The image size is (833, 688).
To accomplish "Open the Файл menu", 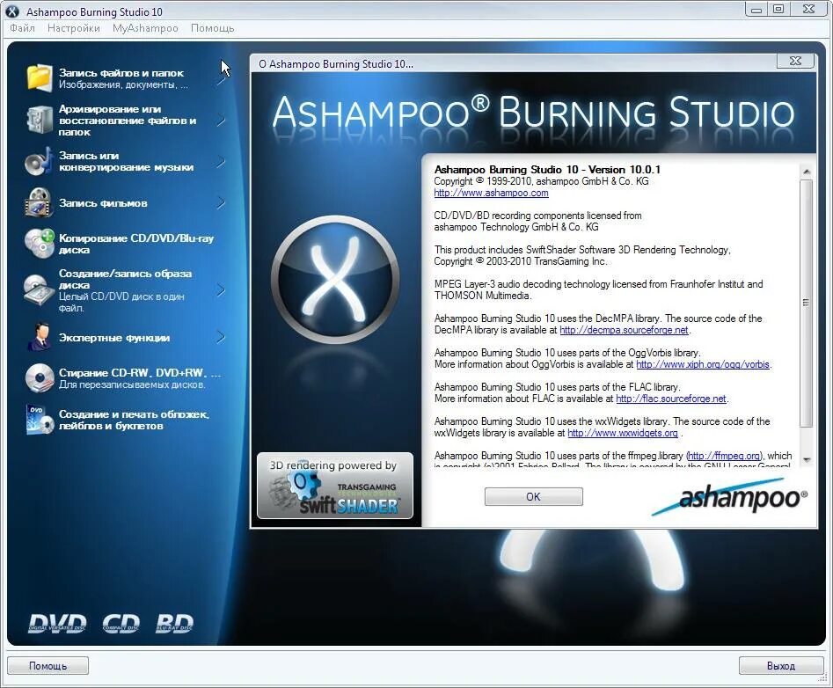I will click(22, 28).
